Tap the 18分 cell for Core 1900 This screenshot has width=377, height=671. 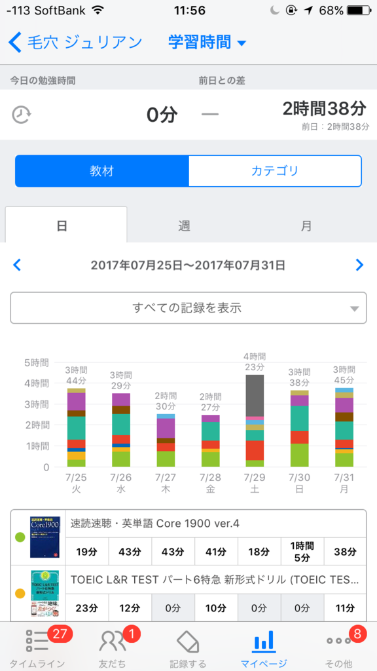pyautogui.click(x=259, y=551)
